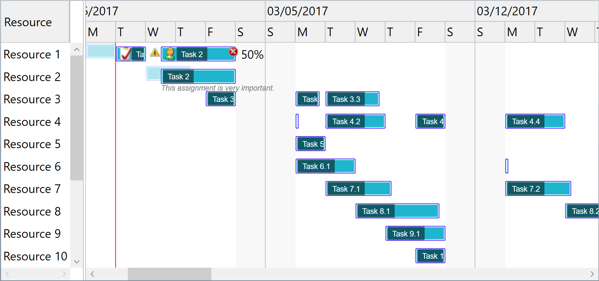Click the vertical scrollbar down arrow
Viewport: 599px width, 281px height.
coord(77,262)
